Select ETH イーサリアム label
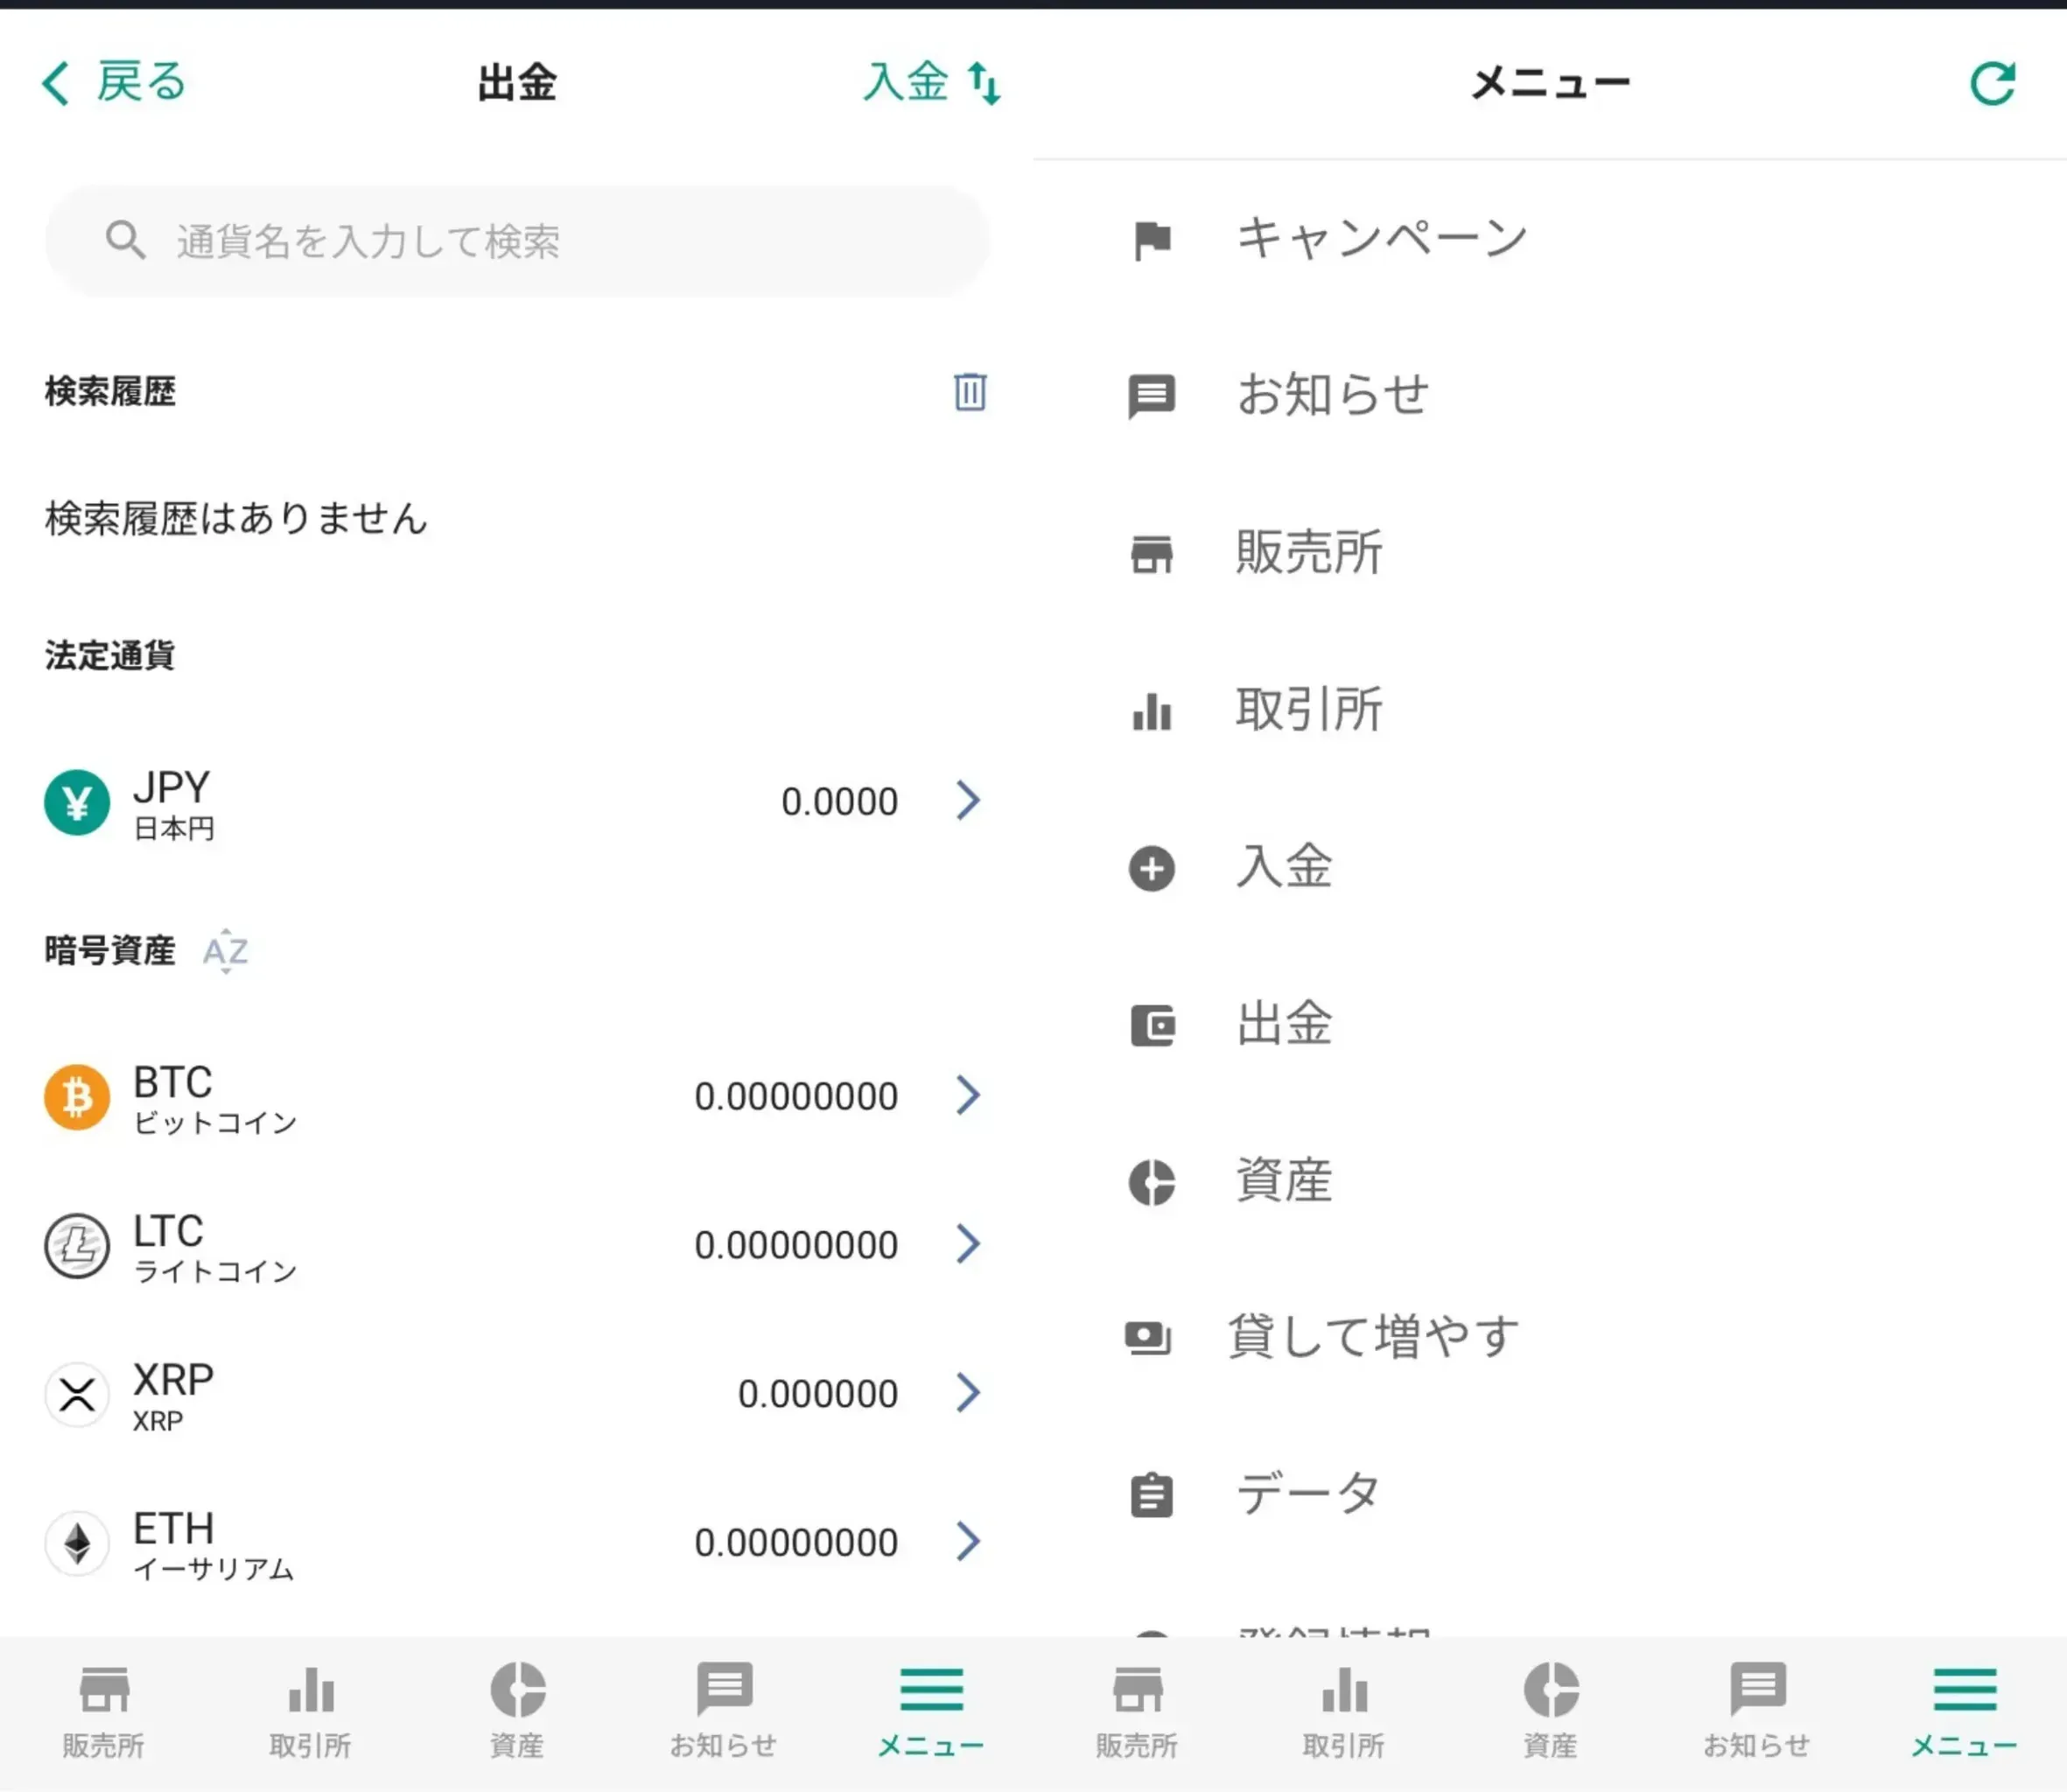The width and height of the screenshot is (2067, 1792). pos(214,1545)
